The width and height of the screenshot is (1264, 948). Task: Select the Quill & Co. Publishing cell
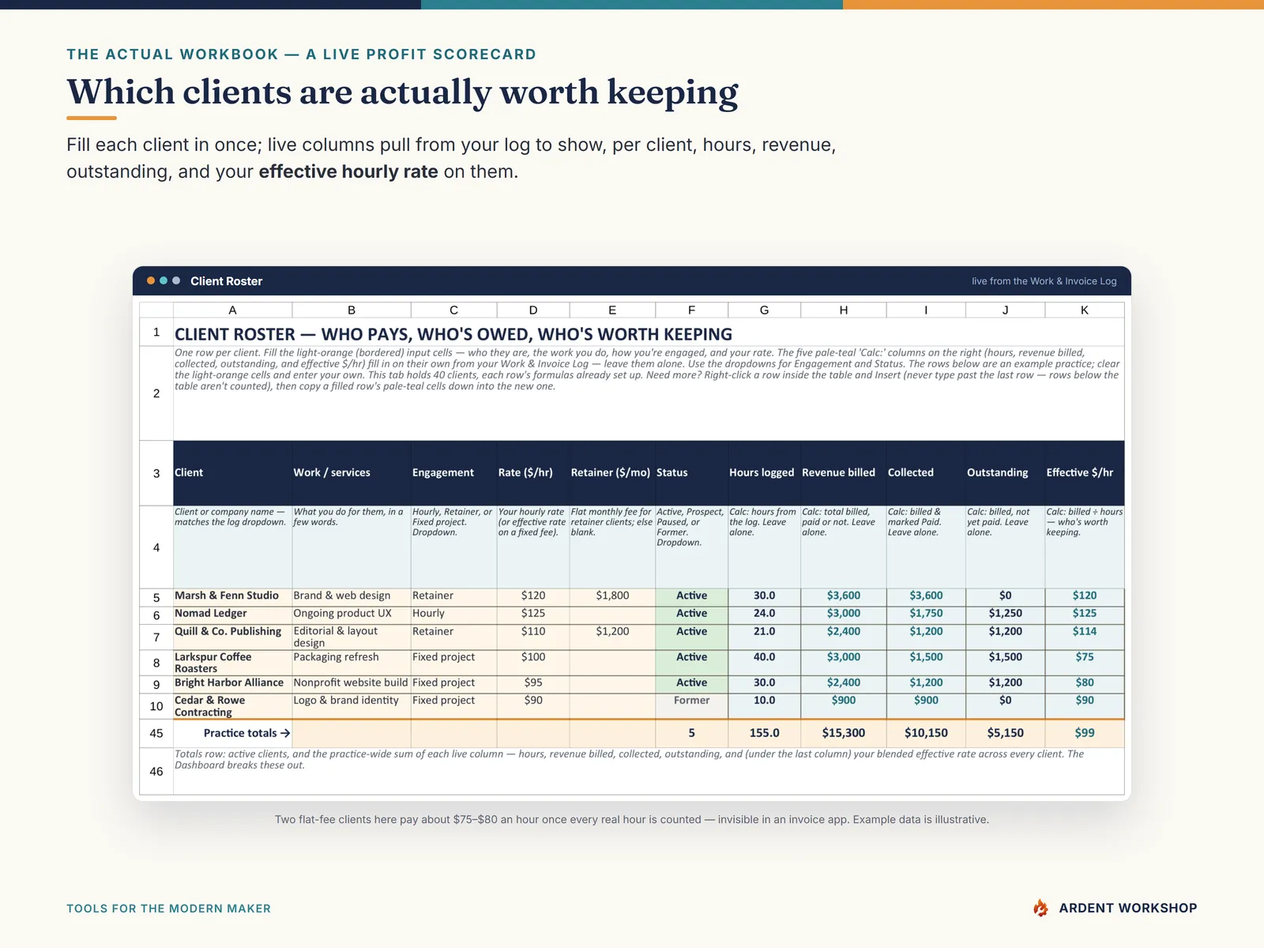pos(232,637)
